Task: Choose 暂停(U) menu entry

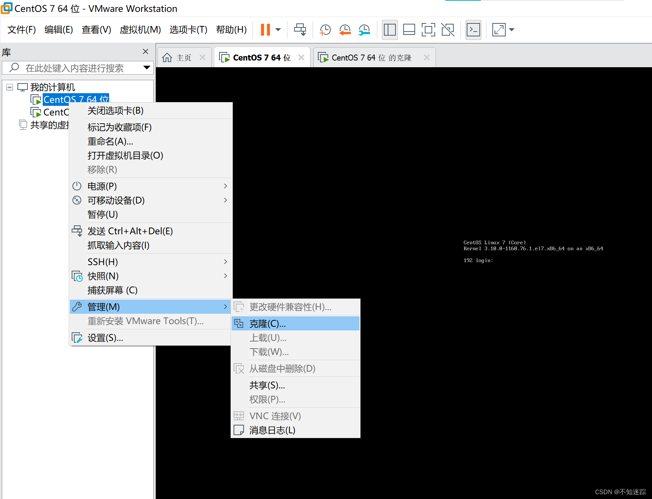Action: [x=151, y=214]
